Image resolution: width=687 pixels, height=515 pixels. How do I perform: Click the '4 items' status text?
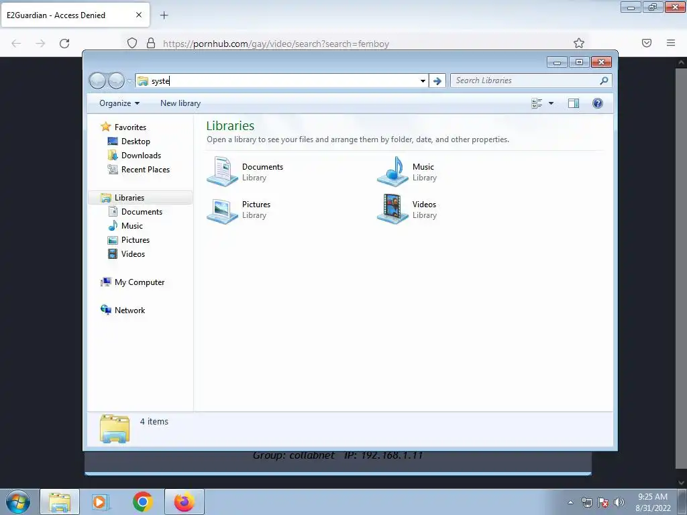pyautogui.click(x=154, y=421)
